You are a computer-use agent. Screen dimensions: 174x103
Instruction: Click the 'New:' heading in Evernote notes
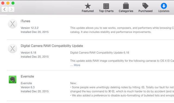[x=73, y=83]
